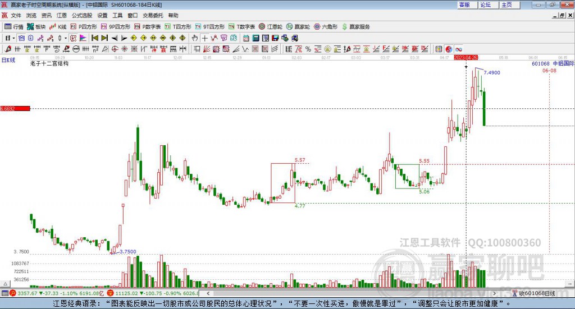The height and width of the screenshot is (309, 575).
Task: Step chart right with black arrow
Action: pyautogui.click(x=124, y=38)
